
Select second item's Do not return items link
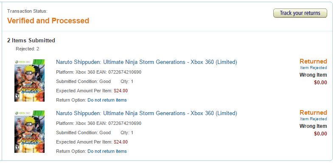tap(107, 151)
